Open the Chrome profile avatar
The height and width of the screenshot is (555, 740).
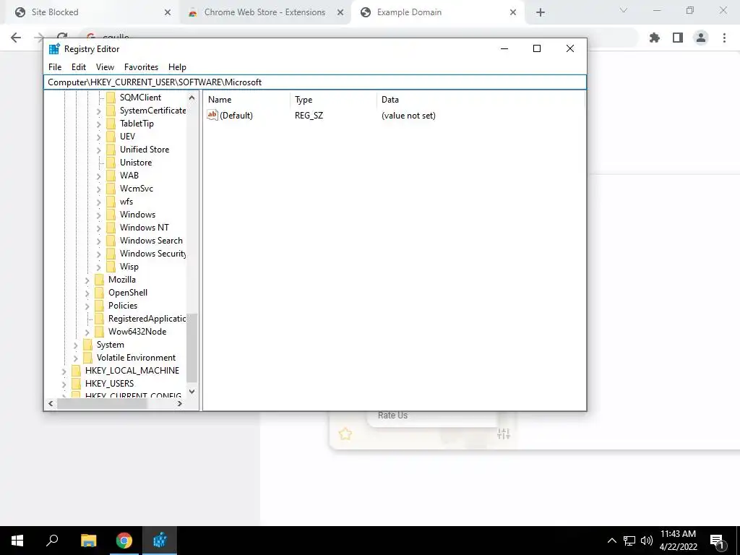tap(701, 38)
